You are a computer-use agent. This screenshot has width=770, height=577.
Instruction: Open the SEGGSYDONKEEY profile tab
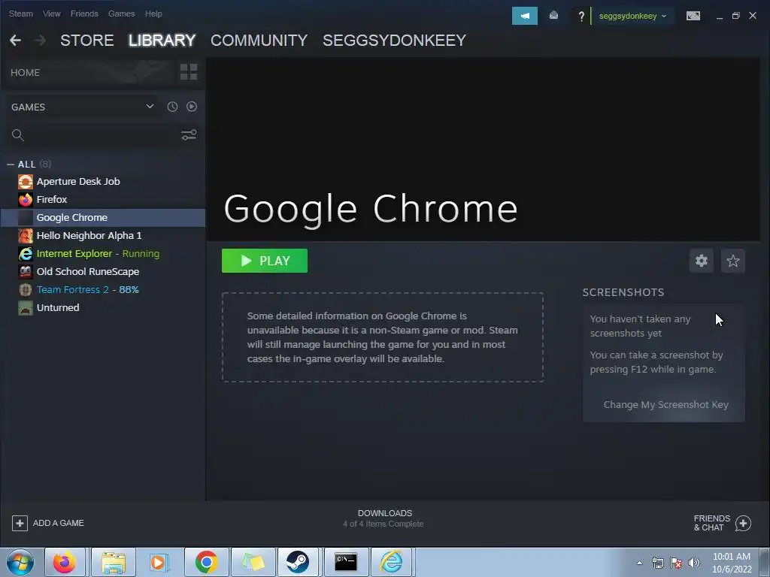394,41
